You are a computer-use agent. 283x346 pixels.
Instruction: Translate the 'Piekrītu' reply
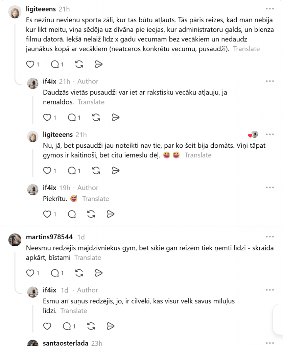96,199
